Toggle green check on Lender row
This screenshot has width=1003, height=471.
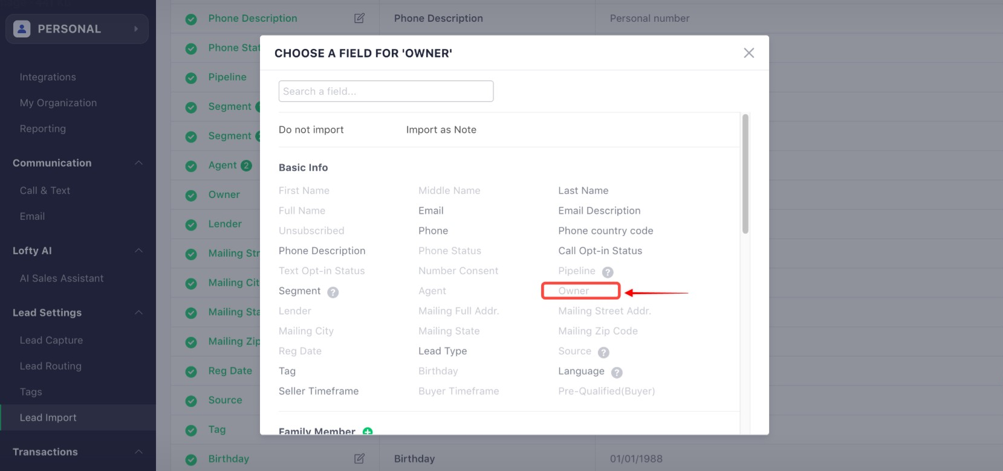tap(191, 225)
